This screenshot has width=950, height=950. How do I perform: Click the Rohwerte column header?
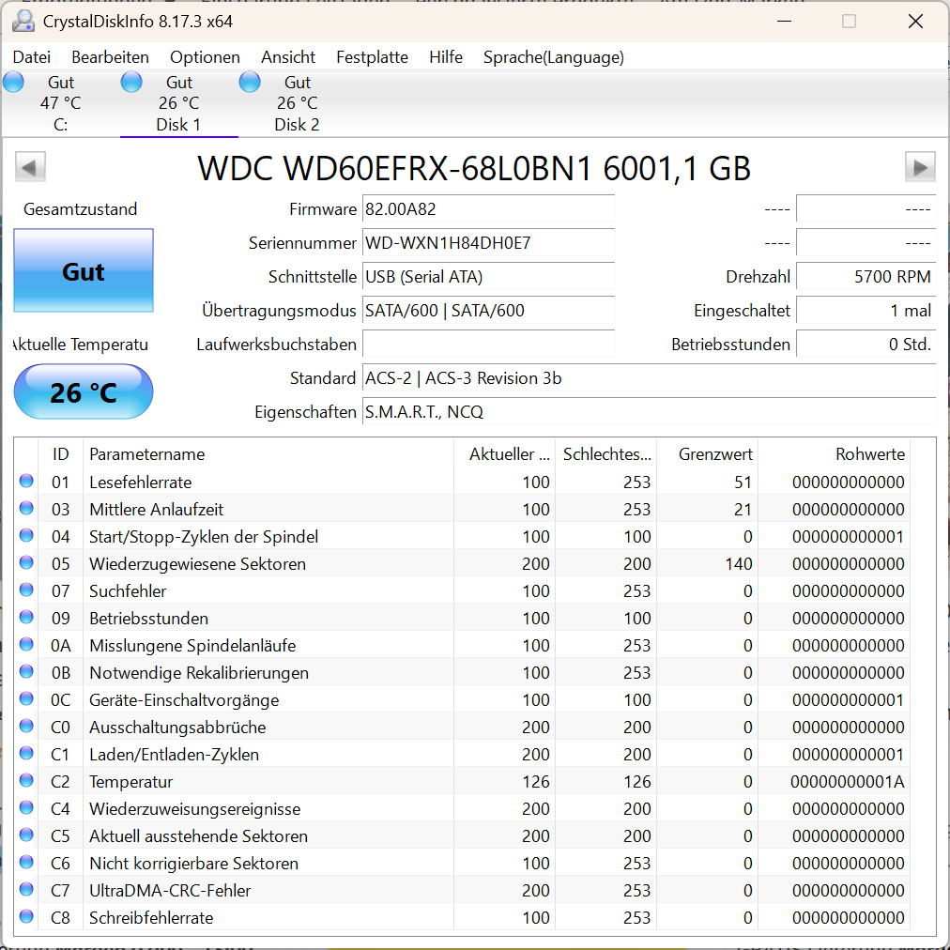point(834,453)
